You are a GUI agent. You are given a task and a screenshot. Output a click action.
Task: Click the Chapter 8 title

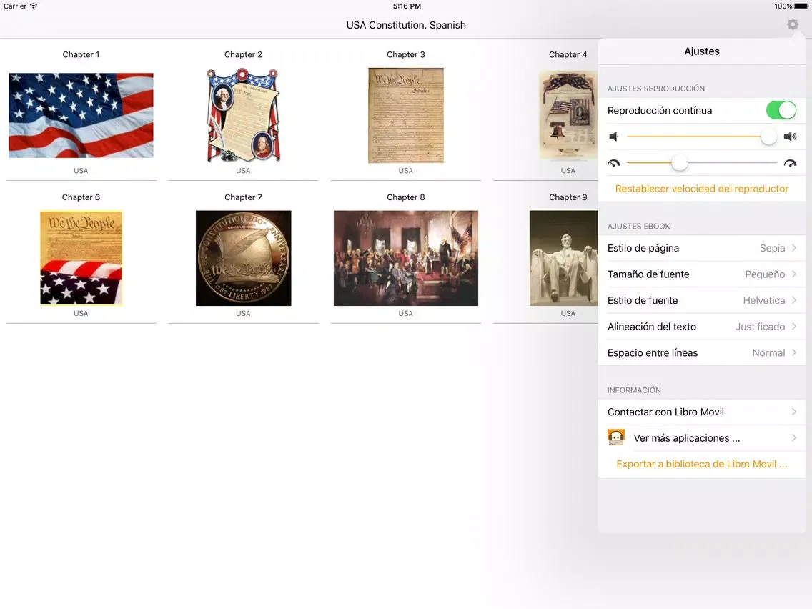pyautogui.click(x=406, y=197)
